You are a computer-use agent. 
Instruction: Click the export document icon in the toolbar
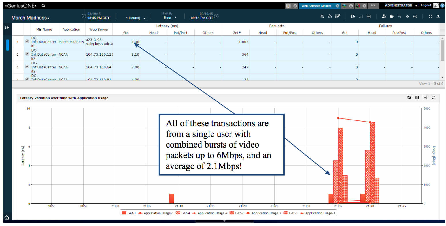[353, 17]
